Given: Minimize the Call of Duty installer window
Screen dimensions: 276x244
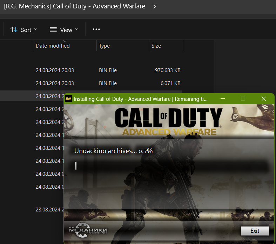Looking at the screenshot, I should [223, 99].
